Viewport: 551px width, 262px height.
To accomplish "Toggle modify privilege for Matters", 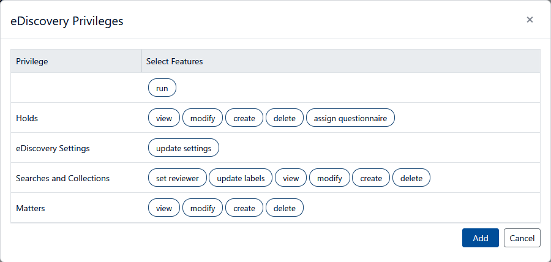I will 203,208.
